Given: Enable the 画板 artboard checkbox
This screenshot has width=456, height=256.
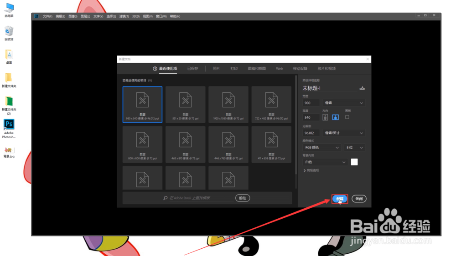Looking at the screenshot, I should (x=347, y=117).
